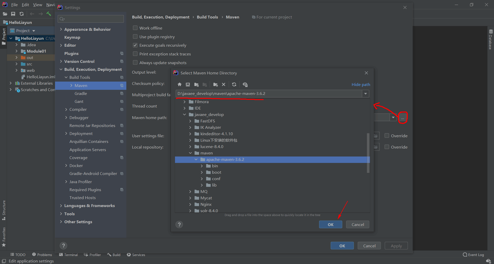
Task: Click the Synchronize refresh icon in main toolbar
Action: 22,14
